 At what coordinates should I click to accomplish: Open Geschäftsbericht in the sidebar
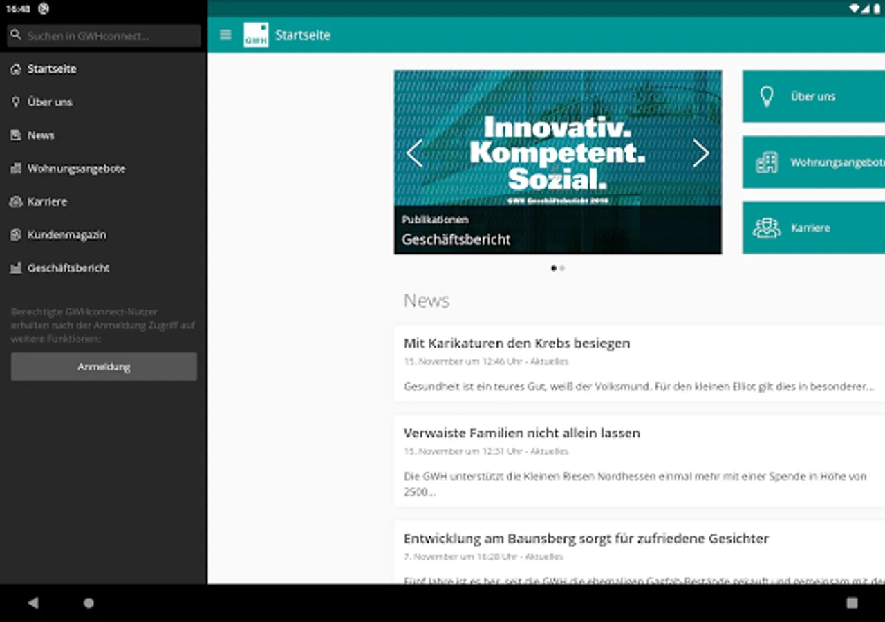104,267
